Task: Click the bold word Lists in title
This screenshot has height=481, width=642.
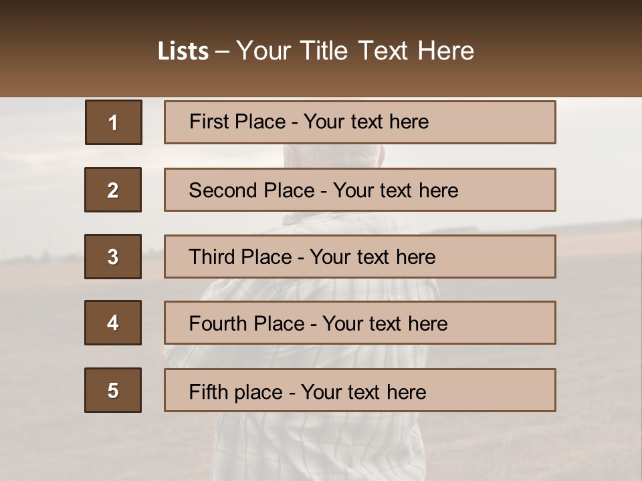Action: (x=183, y=51)
